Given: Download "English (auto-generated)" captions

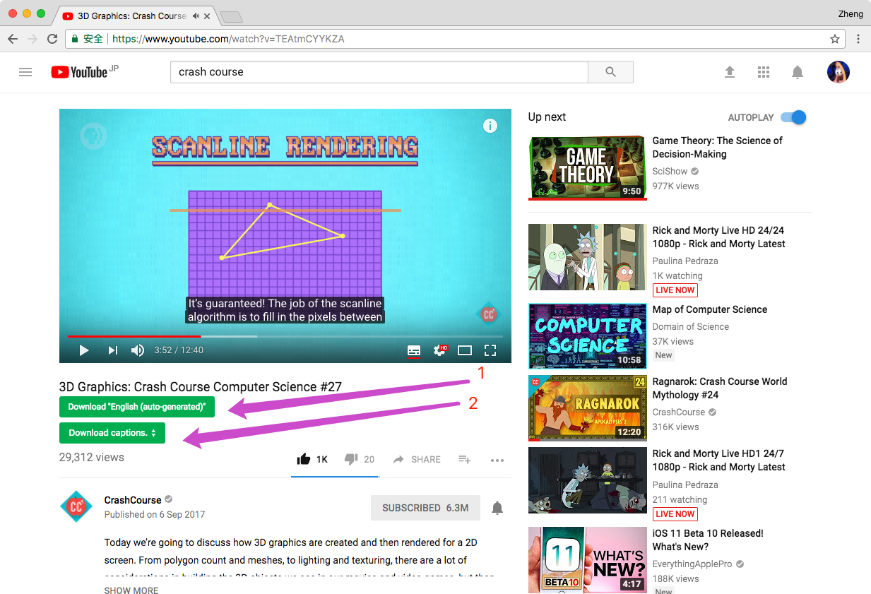Looking at the screenshot, I should (x=137, y=407).
